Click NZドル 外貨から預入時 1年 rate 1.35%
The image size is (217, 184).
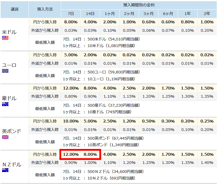point(188,163)
